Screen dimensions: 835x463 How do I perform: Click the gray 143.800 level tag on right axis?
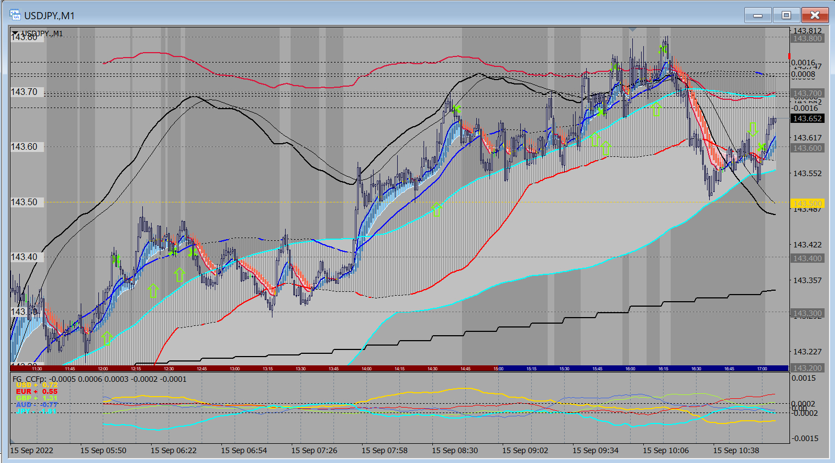pos(807,38)
